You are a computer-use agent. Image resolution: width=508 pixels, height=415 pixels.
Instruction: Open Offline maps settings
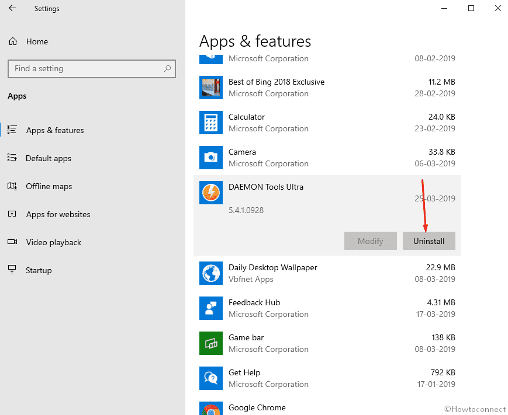point(48,186)
